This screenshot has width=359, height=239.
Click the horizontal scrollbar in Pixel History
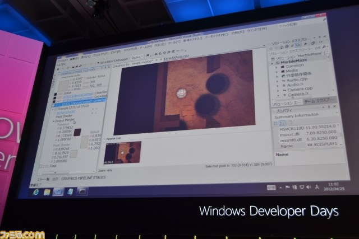55,172
